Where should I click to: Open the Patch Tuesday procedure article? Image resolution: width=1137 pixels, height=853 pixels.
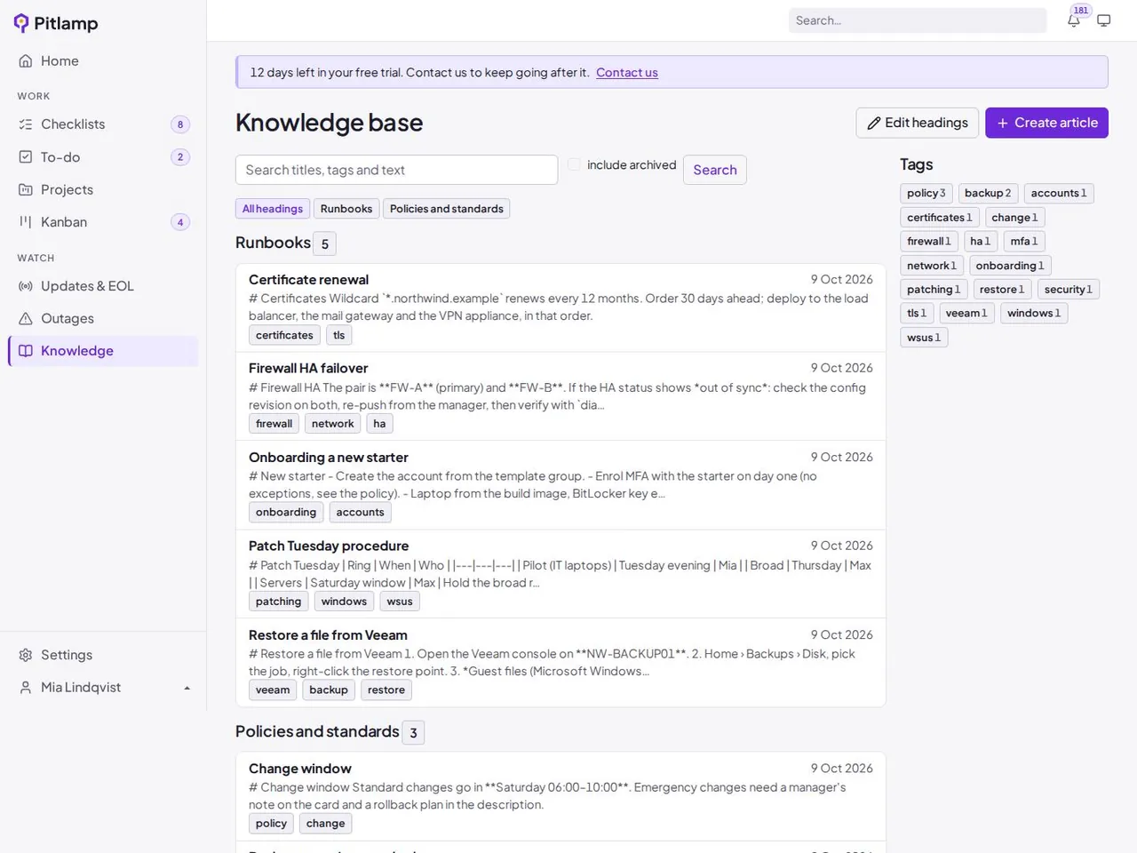329,546
